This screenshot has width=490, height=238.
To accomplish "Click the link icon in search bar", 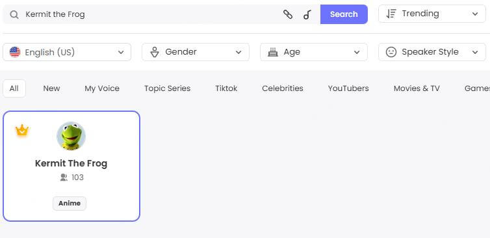I will [288, 14].
